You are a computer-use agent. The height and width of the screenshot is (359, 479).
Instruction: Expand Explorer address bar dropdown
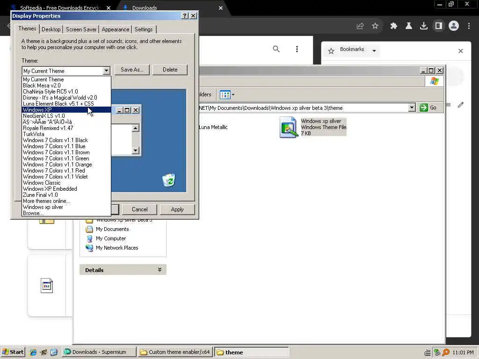click(412, 108)
